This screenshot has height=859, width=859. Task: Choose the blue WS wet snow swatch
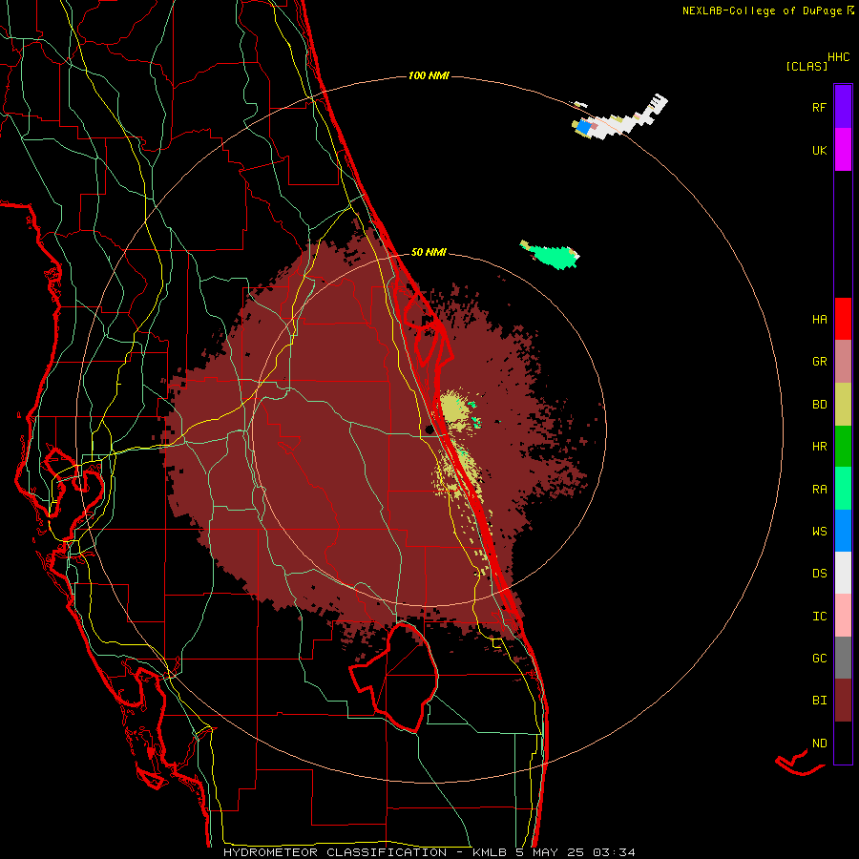pos(843,531)
